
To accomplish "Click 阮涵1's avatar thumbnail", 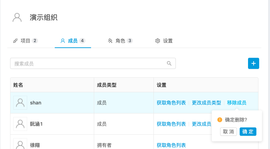I will click(x=20, y=124).
